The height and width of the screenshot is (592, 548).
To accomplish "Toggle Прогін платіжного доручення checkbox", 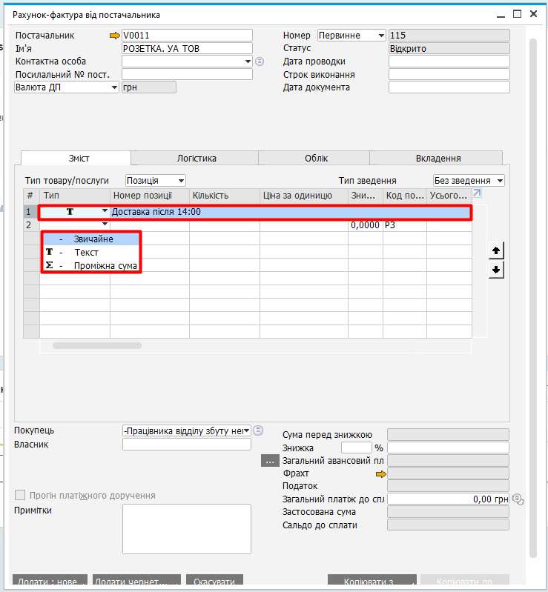I will pyautogui.click(x=21, y=496).
